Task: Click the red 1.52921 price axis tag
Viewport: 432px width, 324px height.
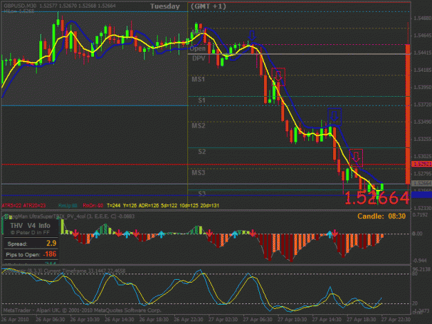Action: [x=422, y=164]
